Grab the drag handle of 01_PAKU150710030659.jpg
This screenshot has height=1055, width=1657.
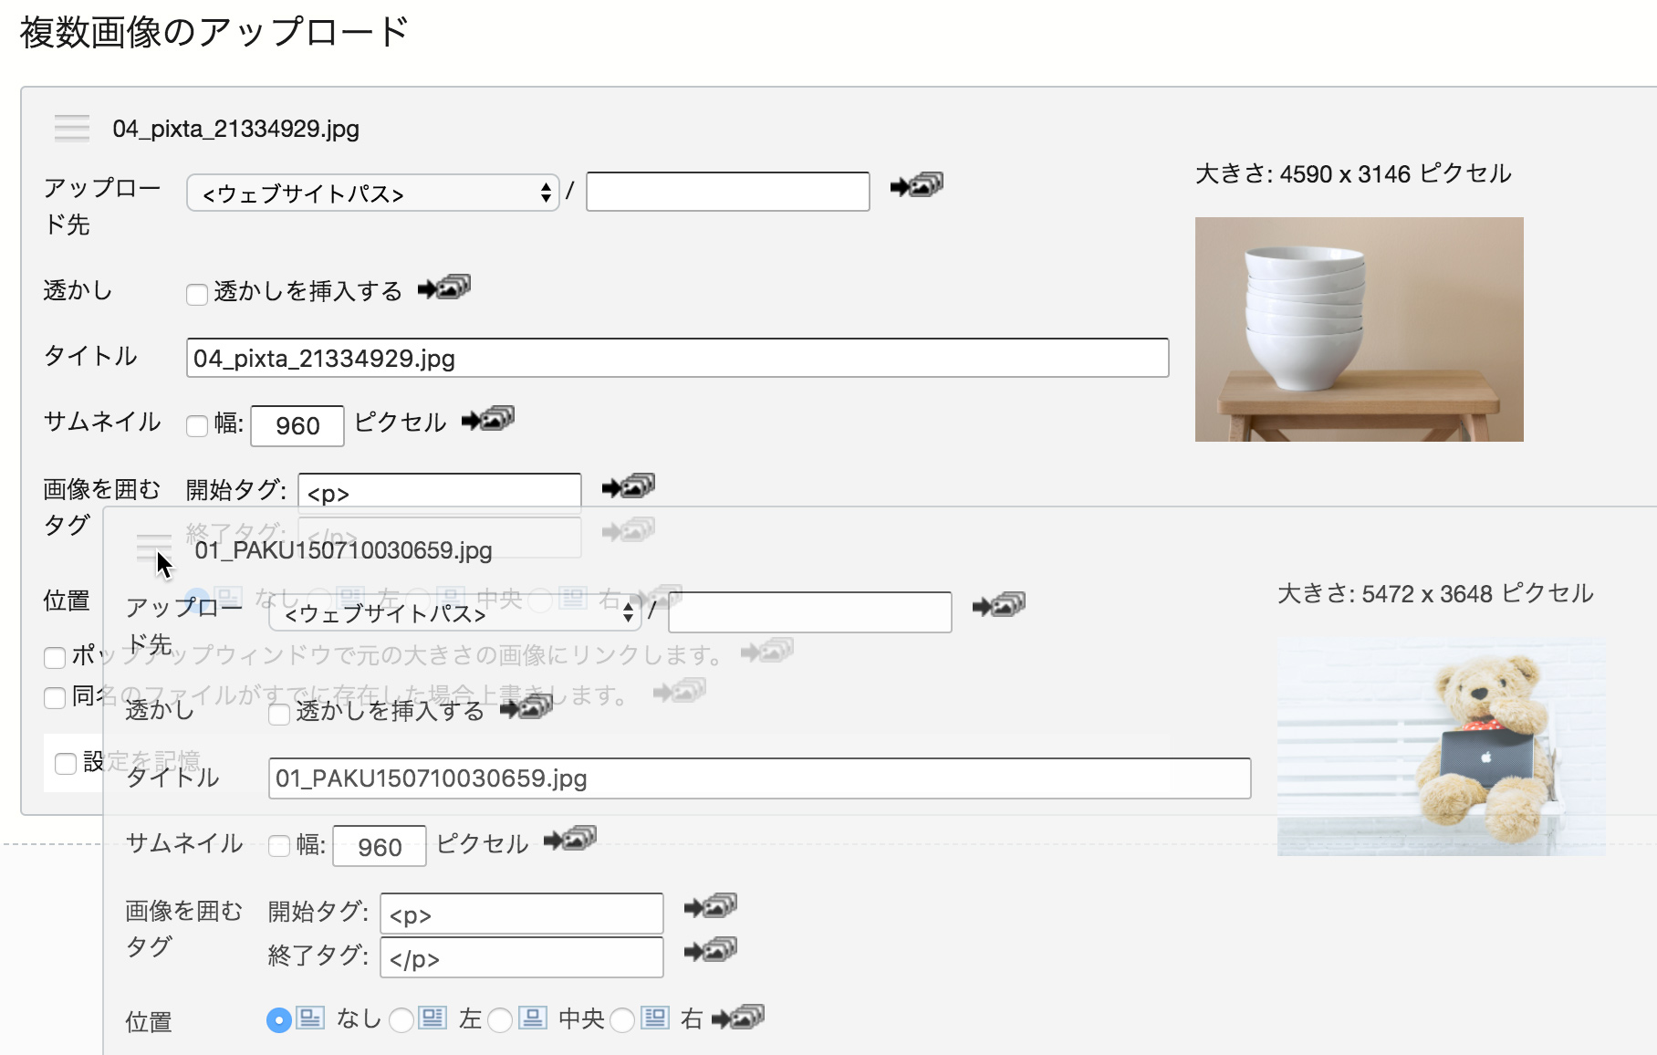click(x=153, y=549)
